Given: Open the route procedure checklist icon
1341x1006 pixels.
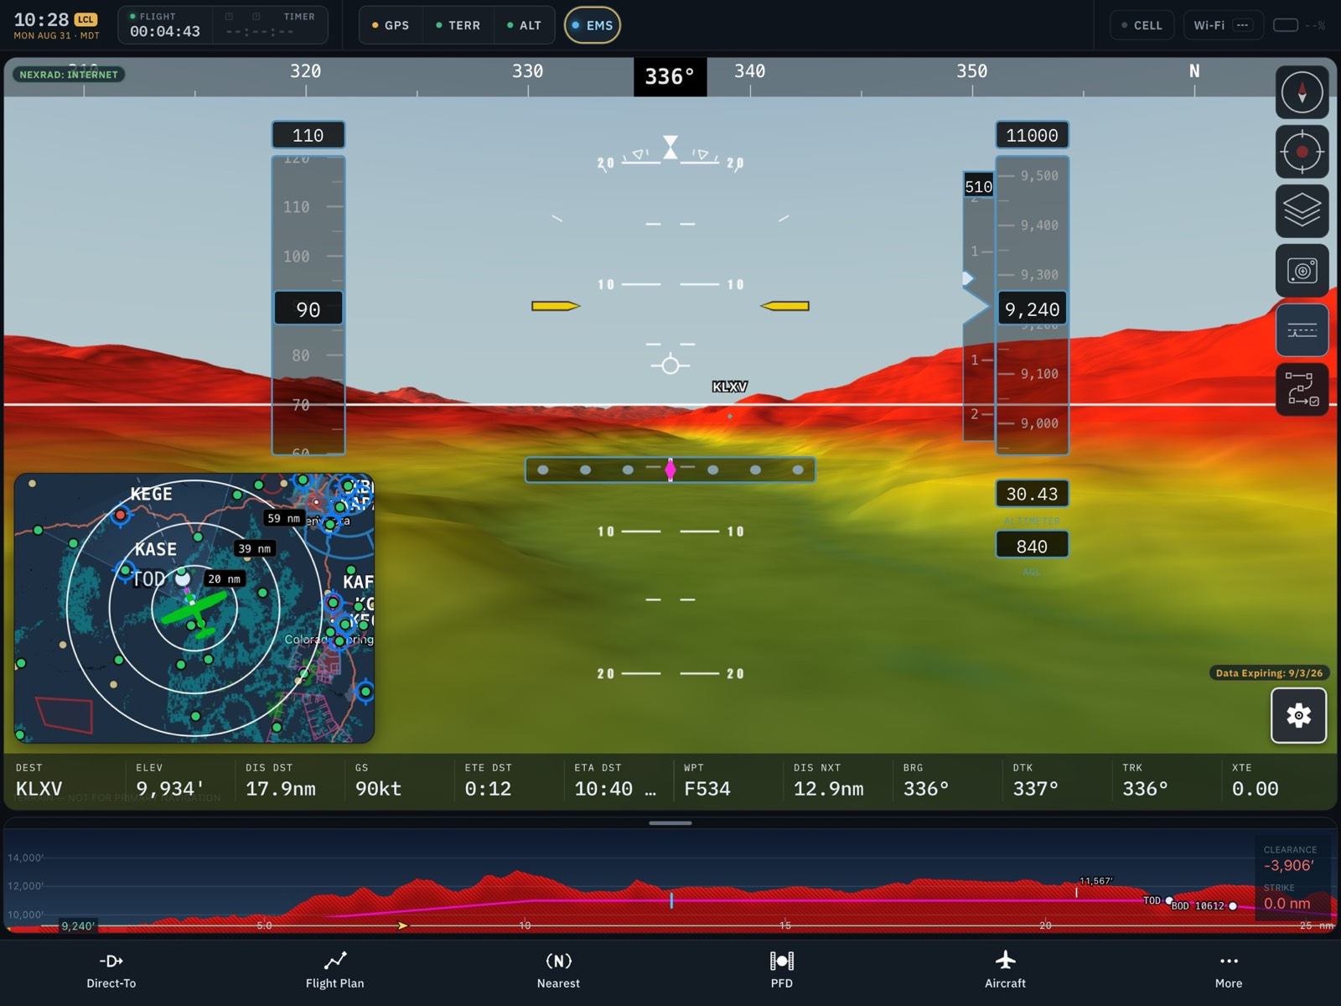Looking at the screenshot, I should tap(1302, 390).
